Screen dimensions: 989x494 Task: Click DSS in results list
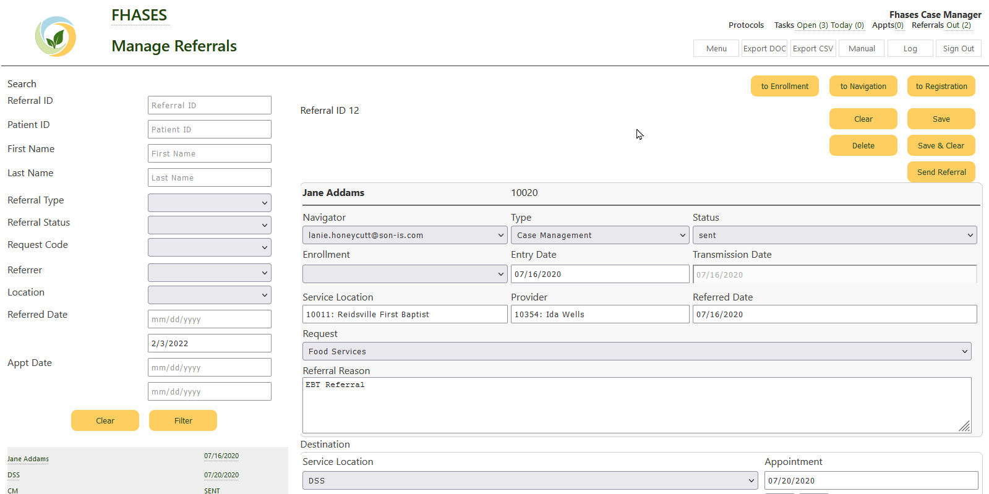14,475
